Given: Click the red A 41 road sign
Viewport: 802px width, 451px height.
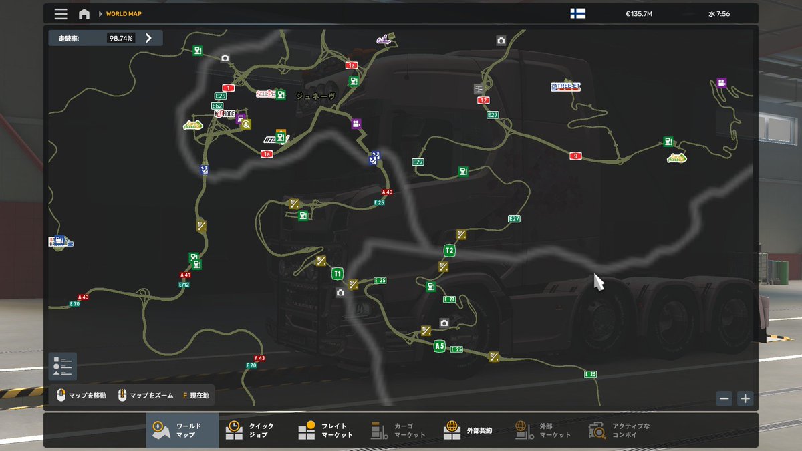Looking at the screenshot, I should (x=185, y=275).
